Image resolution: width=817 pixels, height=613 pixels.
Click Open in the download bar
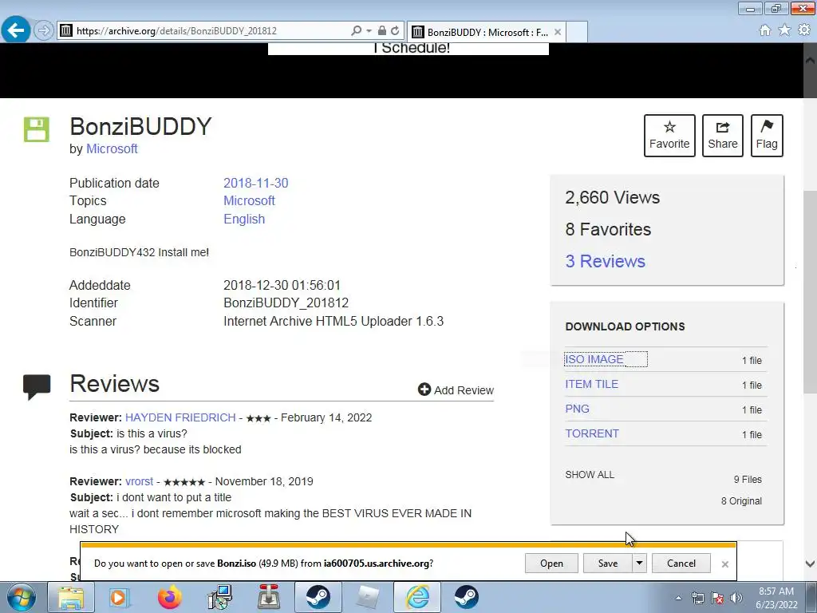[551, 563]
